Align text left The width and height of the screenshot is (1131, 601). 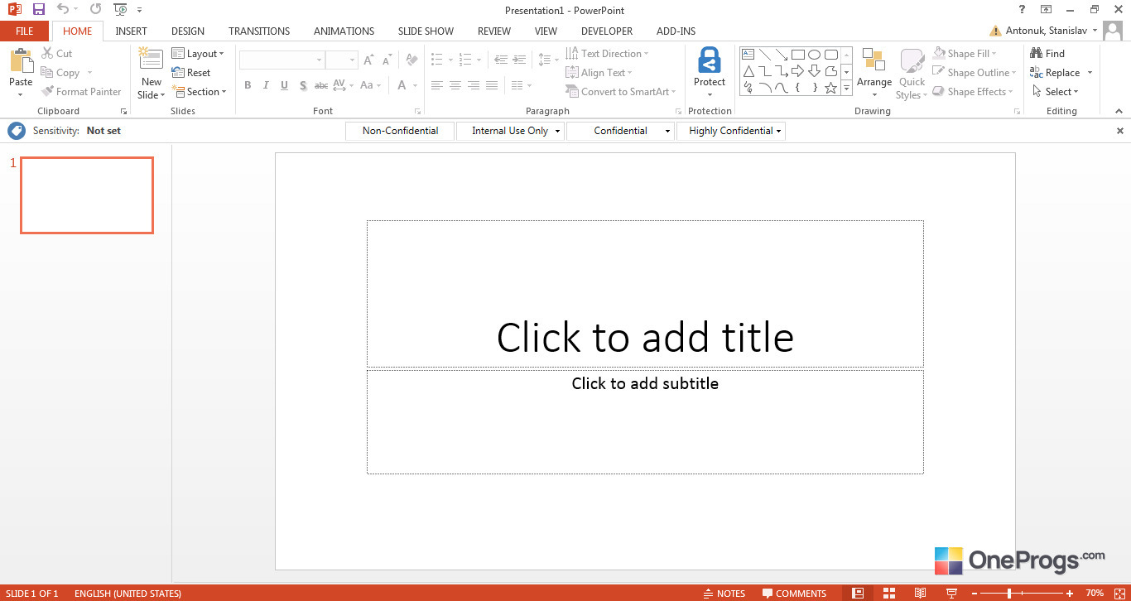tap(436, 85)
